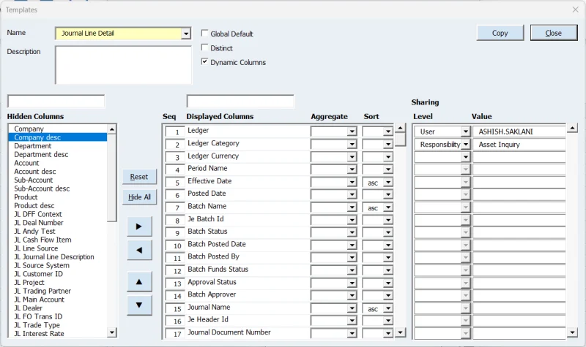Image resolution: width=586 pixels, height=347 pixels.
Task: Select Sub-Account desc hidden column
Action: pos(58,188)
